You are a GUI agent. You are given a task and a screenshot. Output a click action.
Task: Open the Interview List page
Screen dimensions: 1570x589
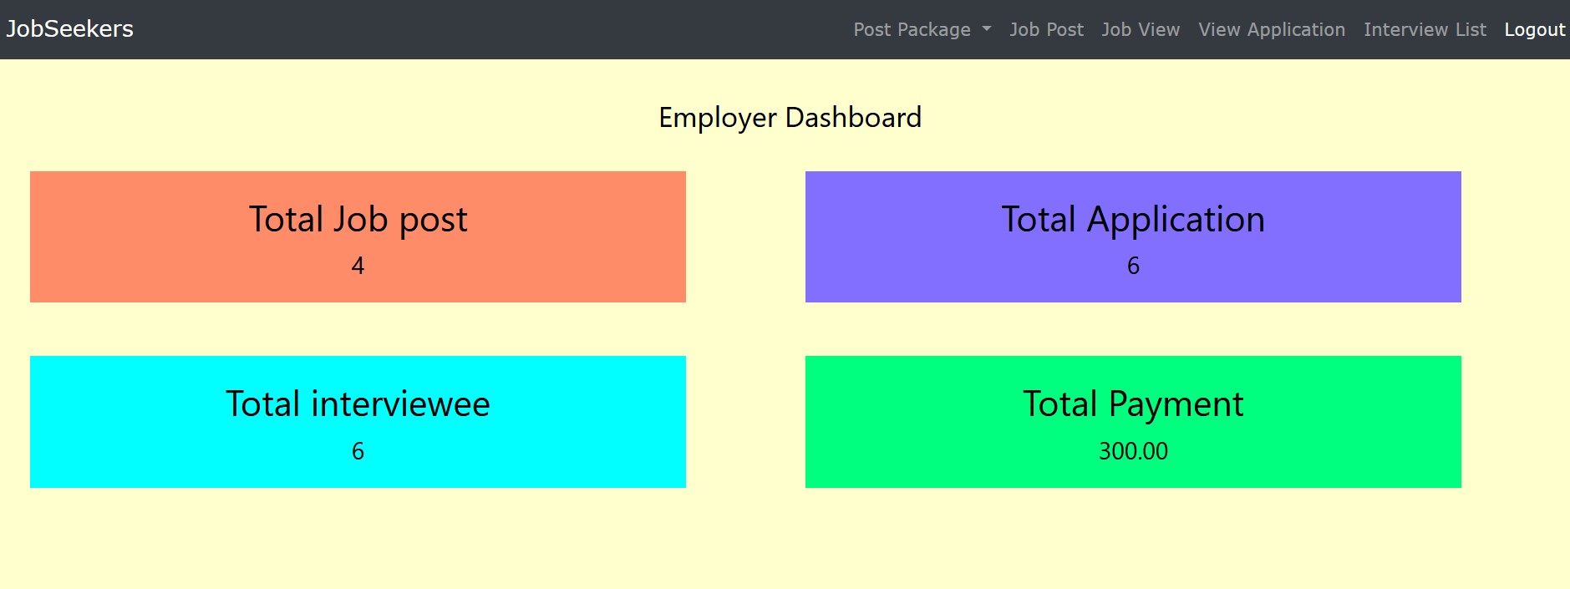pyautogui.click(x=1425, y=29)
